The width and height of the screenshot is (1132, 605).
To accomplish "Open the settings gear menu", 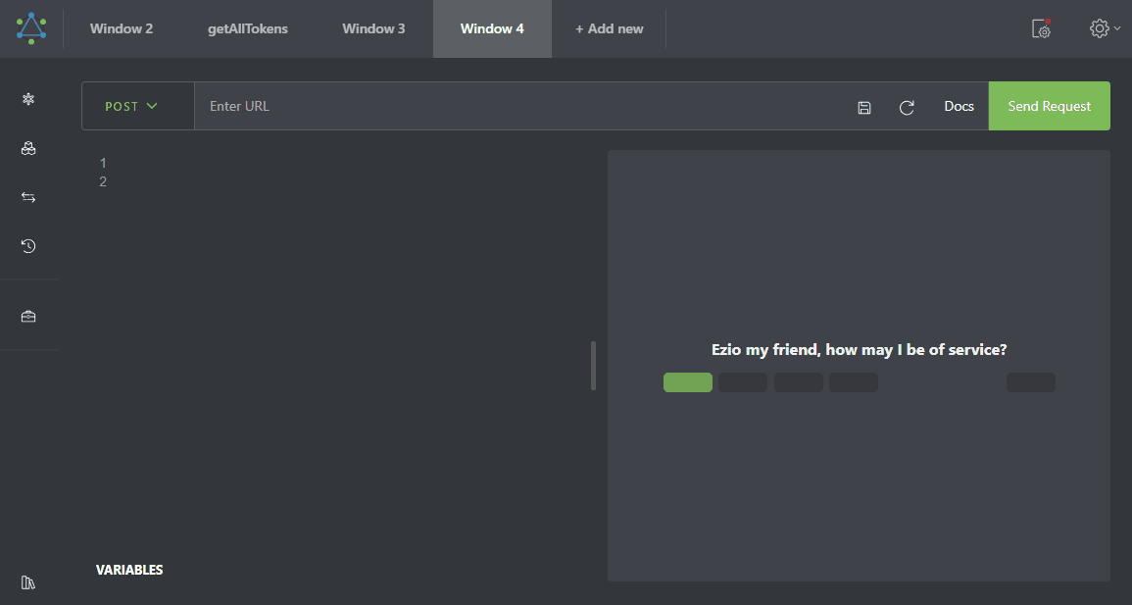I will pyautogui.click(x=1105, y=28).
